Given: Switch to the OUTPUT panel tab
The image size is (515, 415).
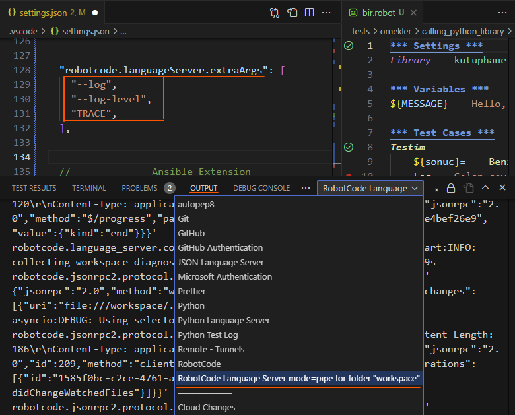Looking at the screenshot, I should point(203,188).
